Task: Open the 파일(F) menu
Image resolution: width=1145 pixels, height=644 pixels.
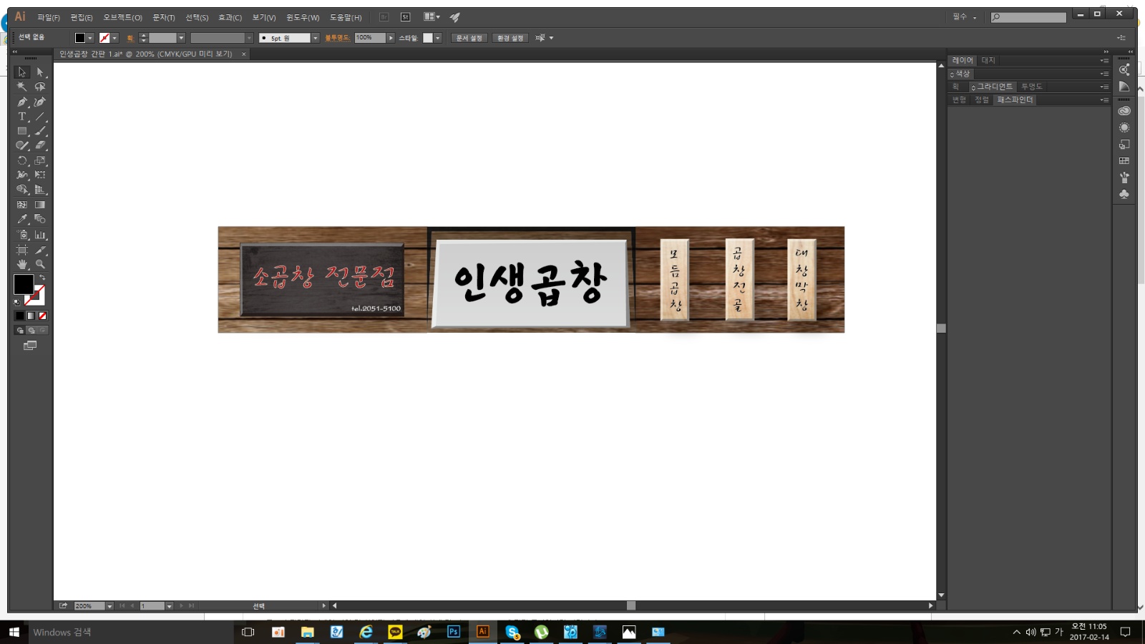Action: [49, 17]
